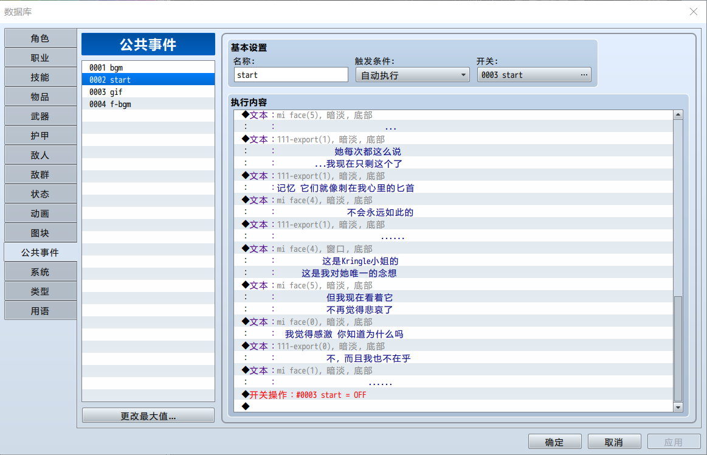Select the line 记忆 它们就像刺在我心里的匕首
Image resolution: width=707 pixels, height=455 pixels.
[454, 188]
